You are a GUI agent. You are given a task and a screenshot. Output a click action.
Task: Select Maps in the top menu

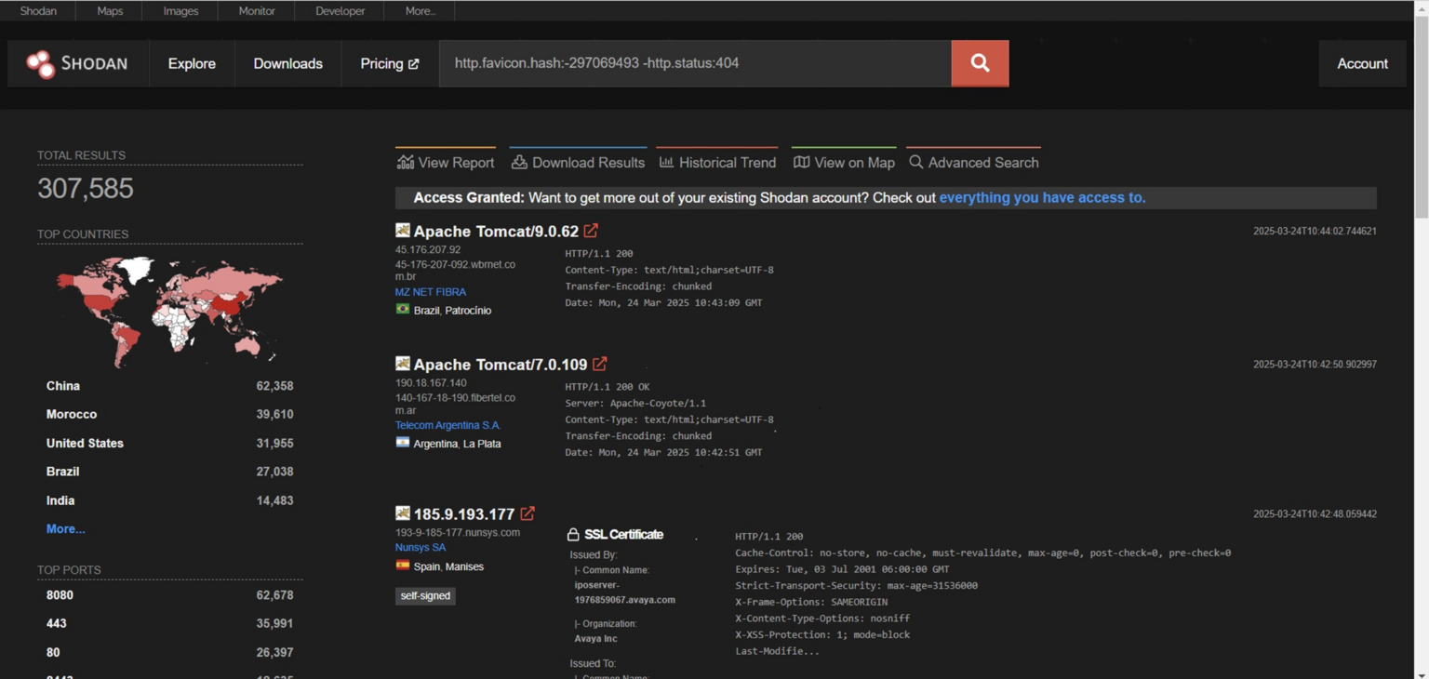109,10
